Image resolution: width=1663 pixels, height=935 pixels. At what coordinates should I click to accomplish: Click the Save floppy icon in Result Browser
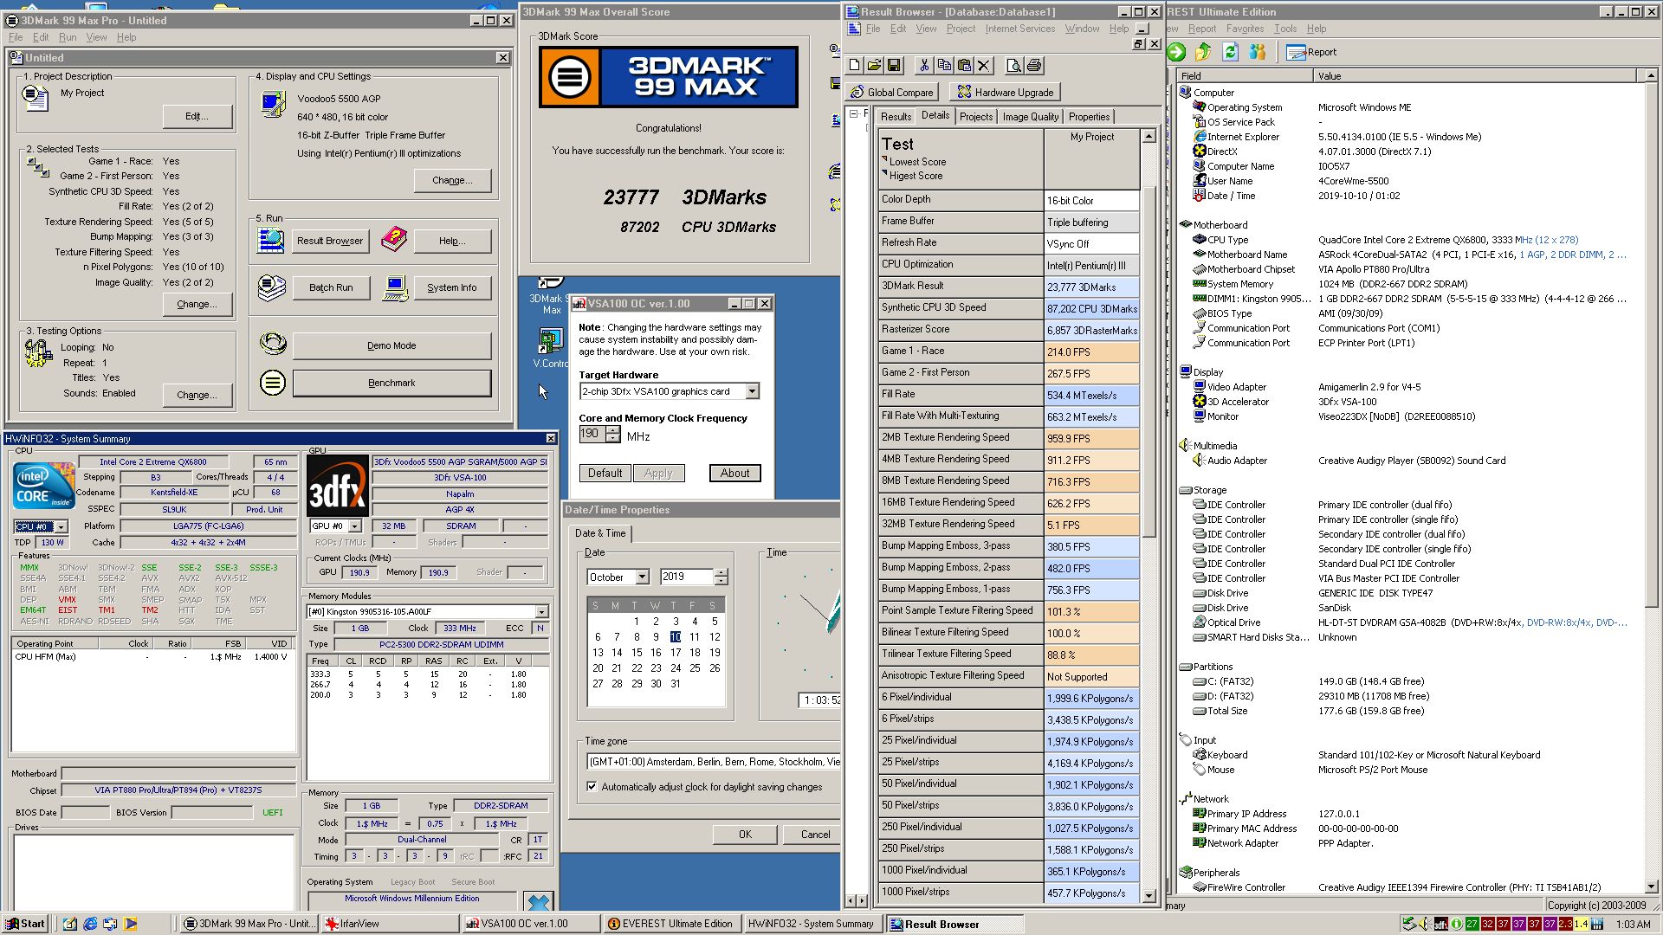pos(894,66)
